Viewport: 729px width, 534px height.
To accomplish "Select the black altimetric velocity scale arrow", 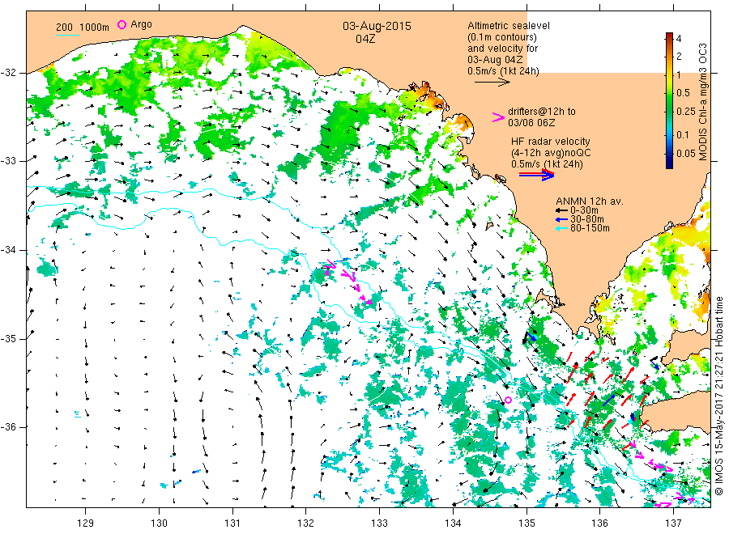I will (x=492, y=83).
